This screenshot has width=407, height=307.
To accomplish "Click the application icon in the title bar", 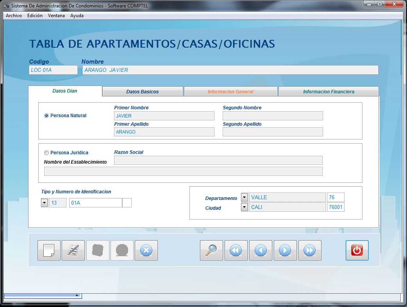I will coord(6,6).
